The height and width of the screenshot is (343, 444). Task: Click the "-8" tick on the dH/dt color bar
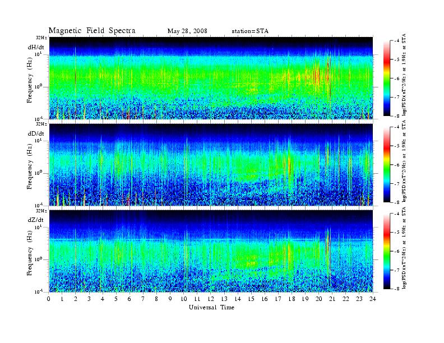tap(397, 116)
